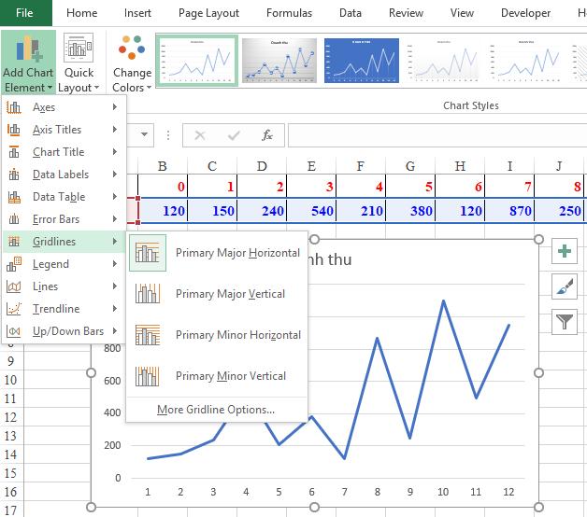
Task: Switch to the View tab
Action: tap(462, 13)
